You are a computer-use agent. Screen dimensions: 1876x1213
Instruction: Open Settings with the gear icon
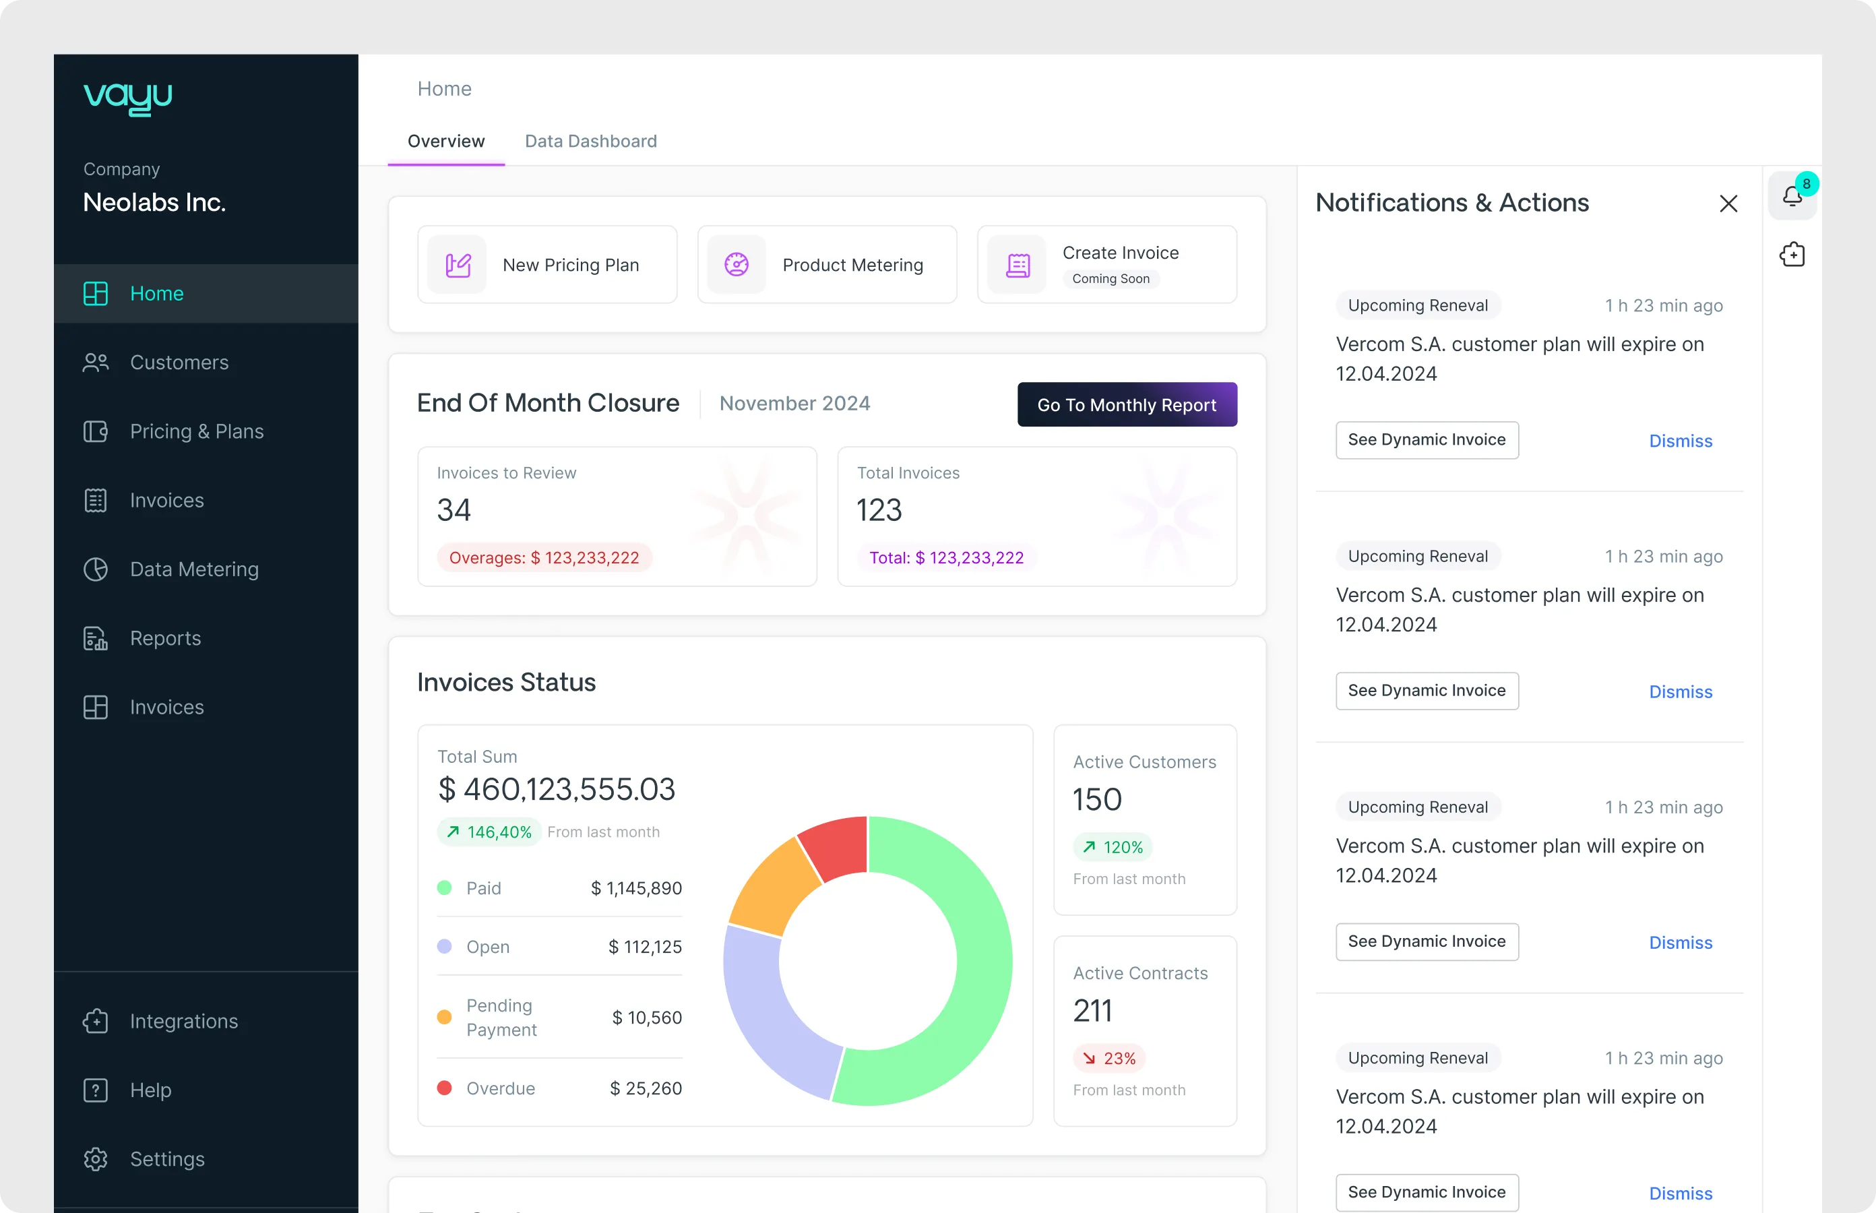click(x=96, y=1160)
